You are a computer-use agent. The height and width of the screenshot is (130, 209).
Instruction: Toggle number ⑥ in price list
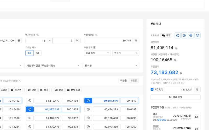(x=30, y=101)
